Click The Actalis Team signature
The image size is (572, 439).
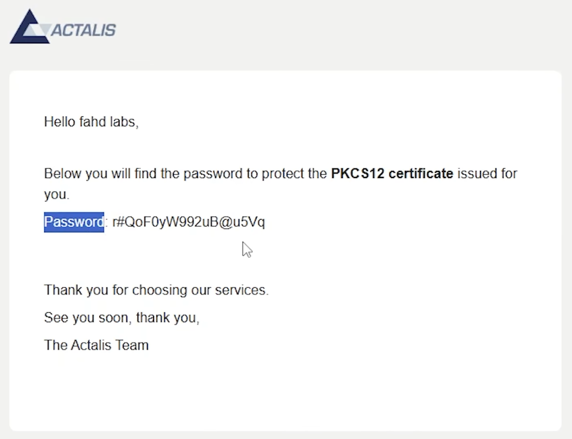pyautogui.click(x=96, y=345)
